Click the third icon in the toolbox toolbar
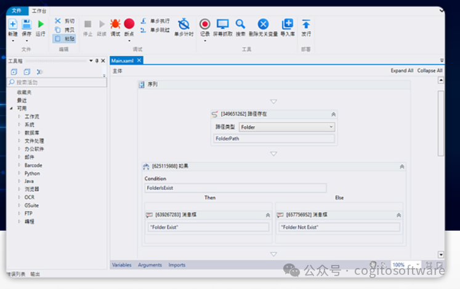The image size is (460, 289). 39,72
